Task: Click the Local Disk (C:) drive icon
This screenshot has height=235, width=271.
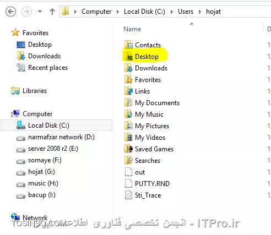Action: [x=21, y=125]
